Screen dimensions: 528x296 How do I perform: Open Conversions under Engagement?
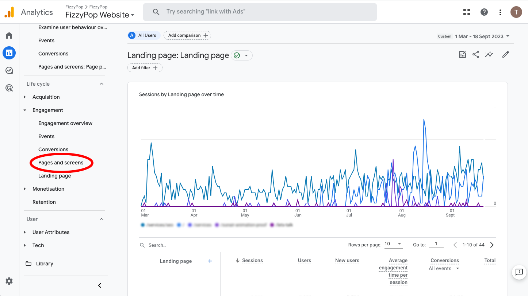point(53,149)
